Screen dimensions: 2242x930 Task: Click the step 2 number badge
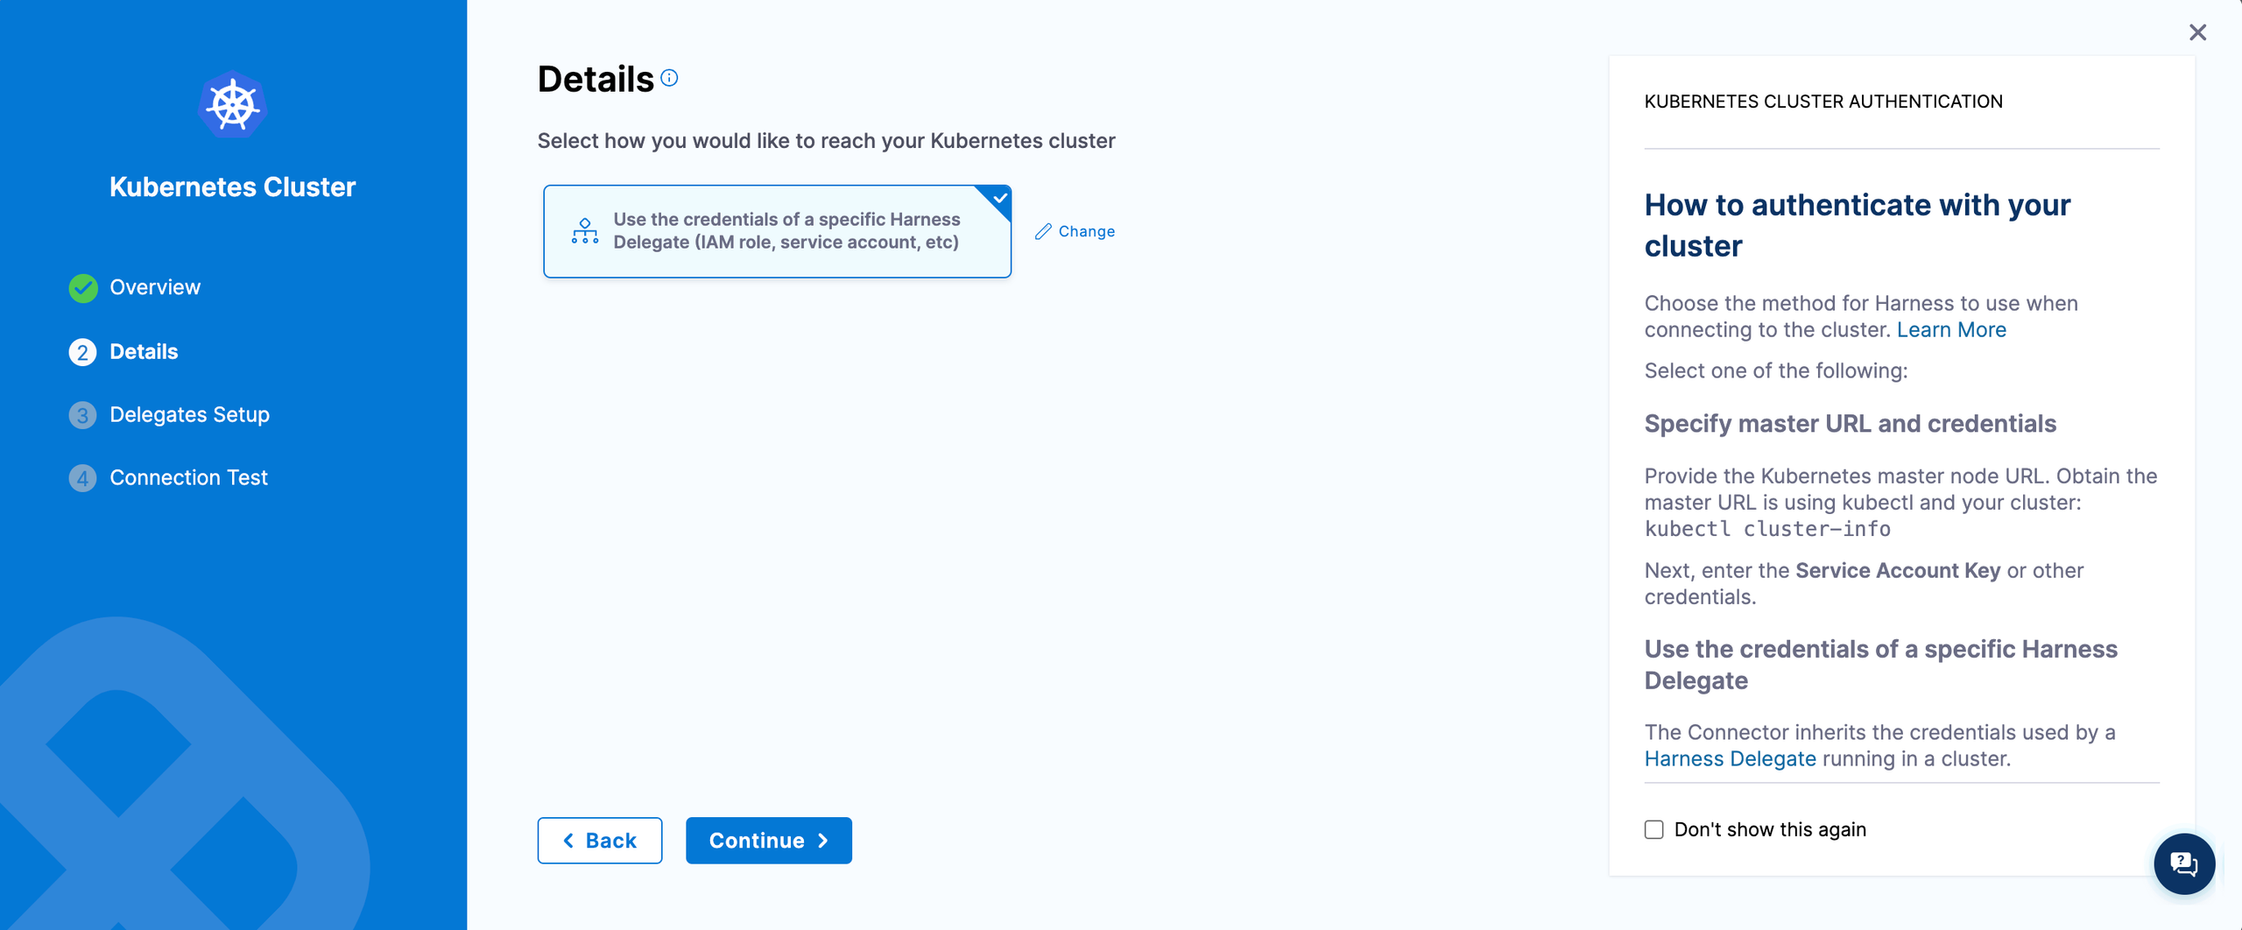[83, 352]
